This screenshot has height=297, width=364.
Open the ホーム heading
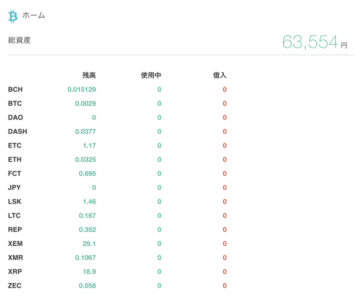(x=34, y=15)
